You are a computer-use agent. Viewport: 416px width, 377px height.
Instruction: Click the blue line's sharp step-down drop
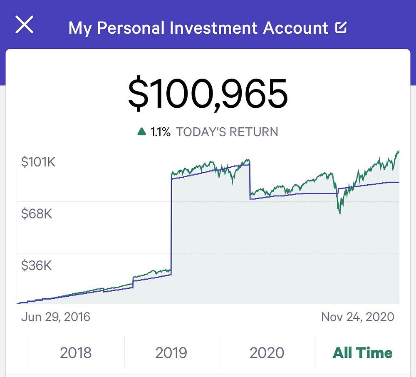coord(250,182)
